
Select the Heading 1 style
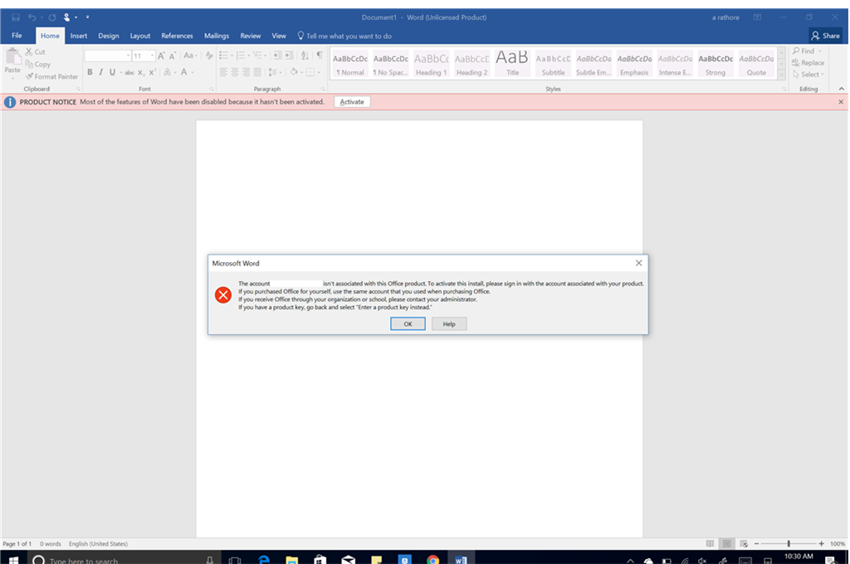432,64
